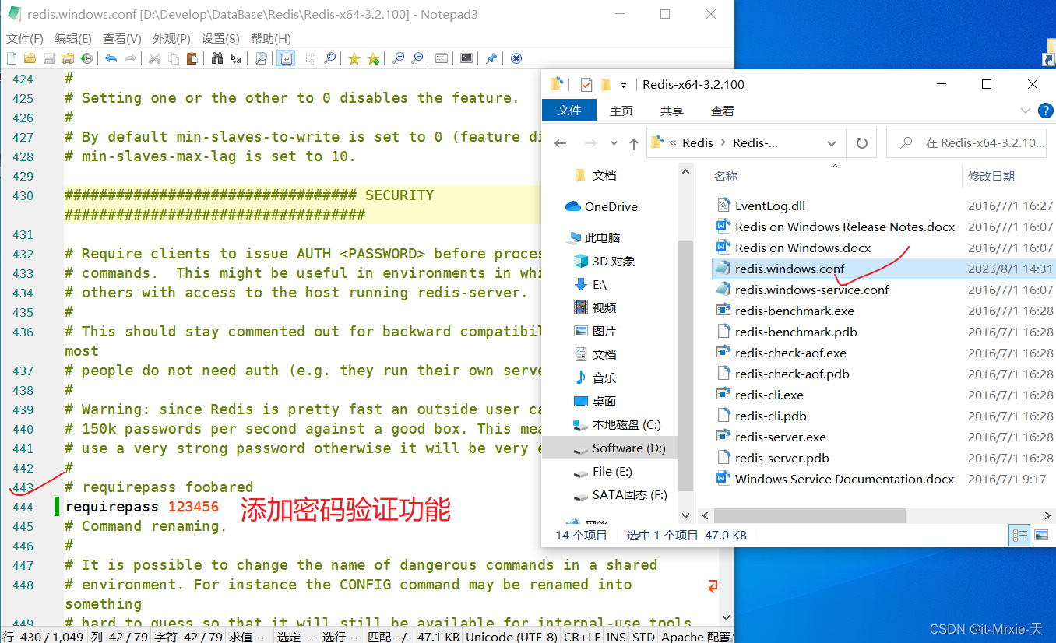Refresh the Explorer folder view
The image size is (1056, 643).
coord(861,143)
